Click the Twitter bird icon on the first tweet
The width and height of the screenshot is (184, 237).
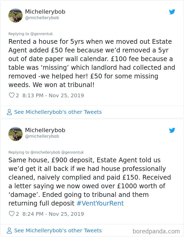click(172, 12)
